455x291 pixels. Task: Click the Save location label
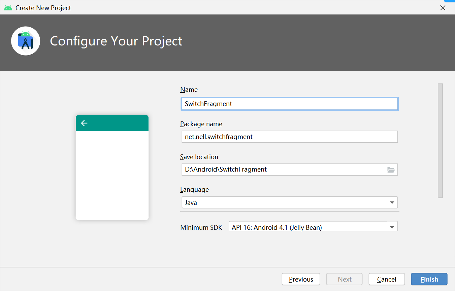[x=199, y=157]
